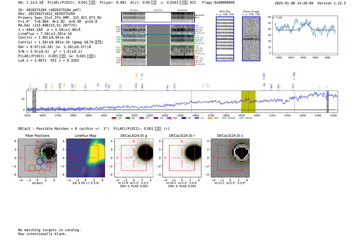Click the Obs: 20220427v012 line
Screen dimensions: 364x248
pos(47,14)
